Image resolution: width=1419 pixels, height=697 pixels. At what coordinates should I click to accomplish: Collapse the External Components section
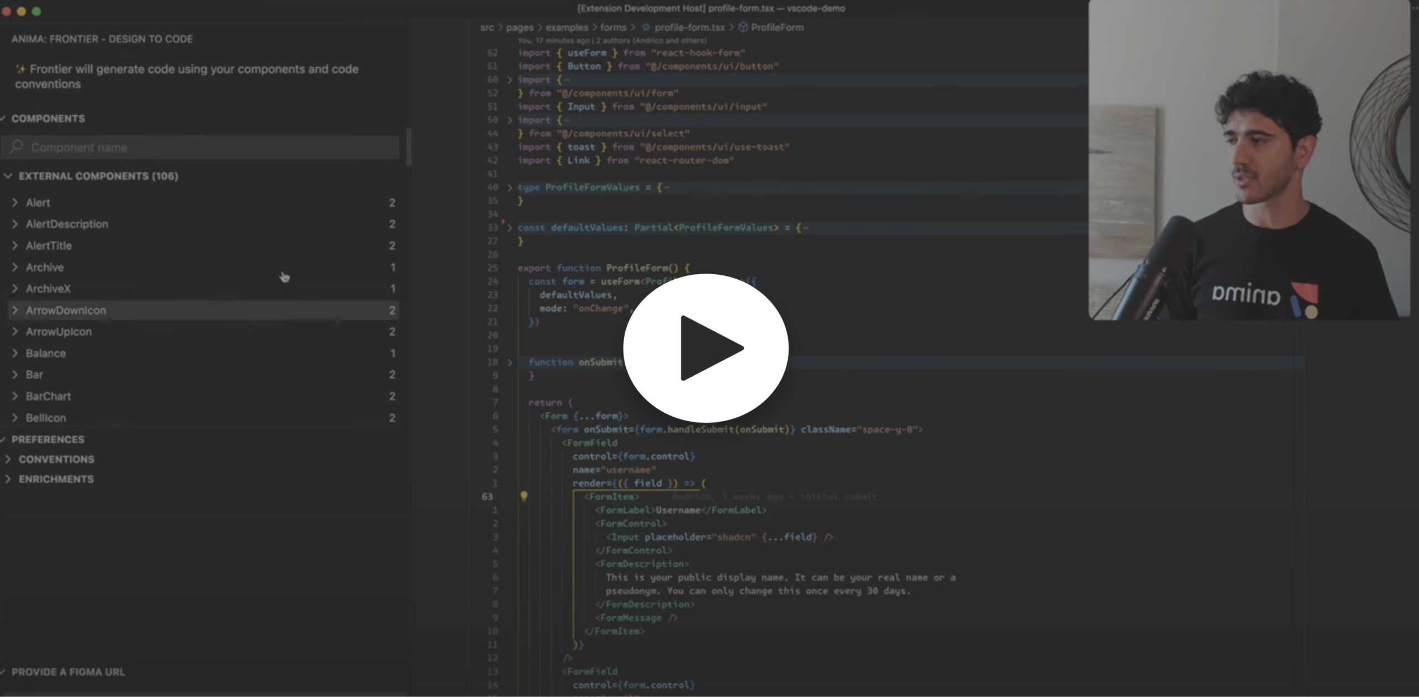point(8,176)
